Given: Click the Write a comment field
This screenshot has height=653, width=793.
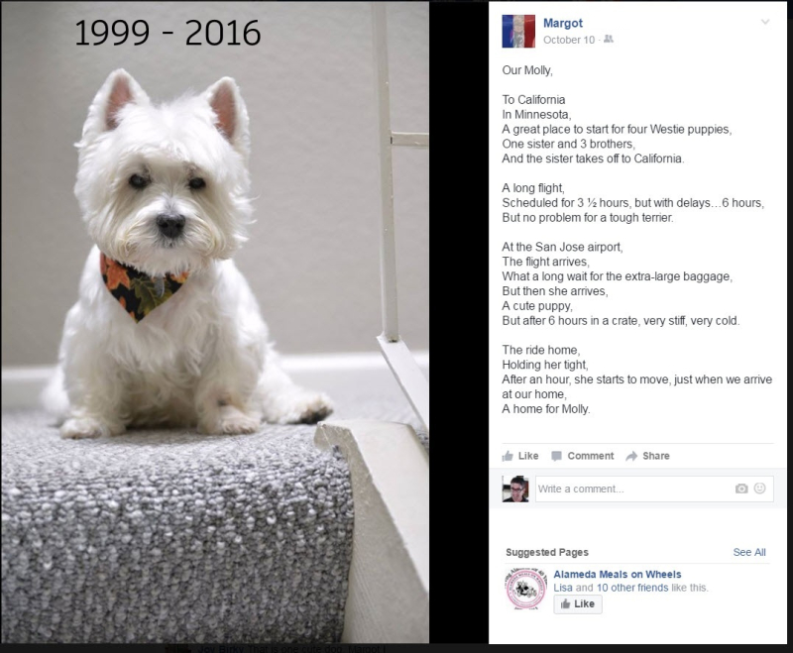Looking at the screenshot, I should [x=654, y=489].
